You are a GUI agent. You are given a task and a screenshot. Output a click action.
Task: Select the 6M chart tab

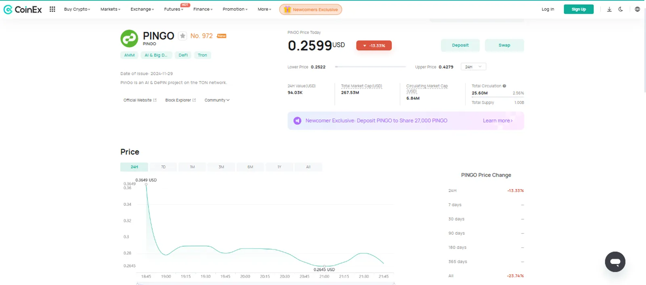pos(250,167)
